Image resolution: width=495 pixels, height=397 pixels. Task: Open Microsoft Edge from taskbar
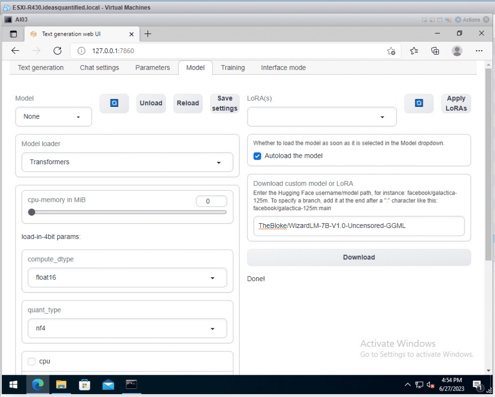tap(38, 384)
